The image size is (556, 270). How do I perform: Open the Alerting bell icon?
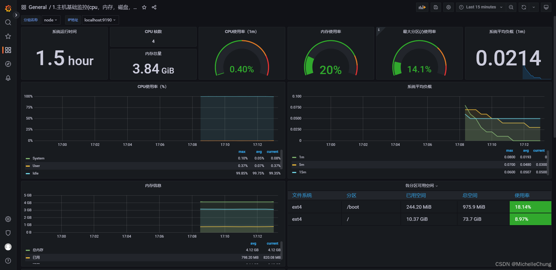[8, 78]
